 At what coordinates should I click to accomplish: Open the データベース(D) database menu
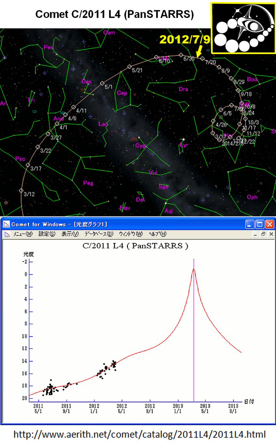click(x=98, y=234)
